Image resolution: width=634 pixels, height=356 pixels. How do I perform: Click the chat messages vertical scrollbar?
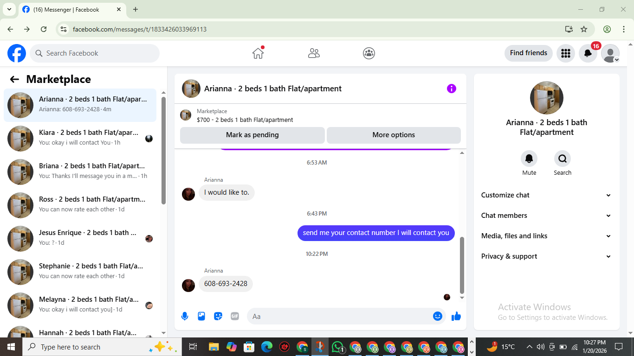tap(462, 266)
